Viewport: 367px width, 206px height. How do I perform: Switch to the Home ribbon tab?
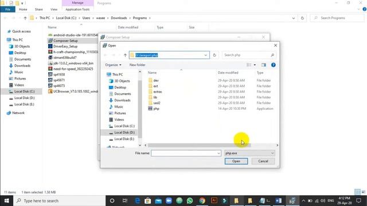click(23, 9)
